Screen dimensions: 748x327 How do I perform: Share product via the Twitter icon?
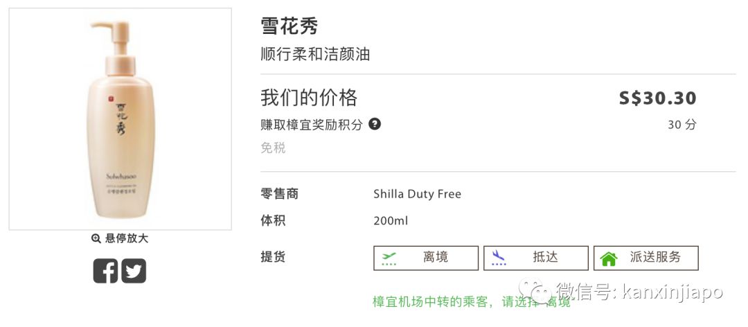(x=134, y=270)
